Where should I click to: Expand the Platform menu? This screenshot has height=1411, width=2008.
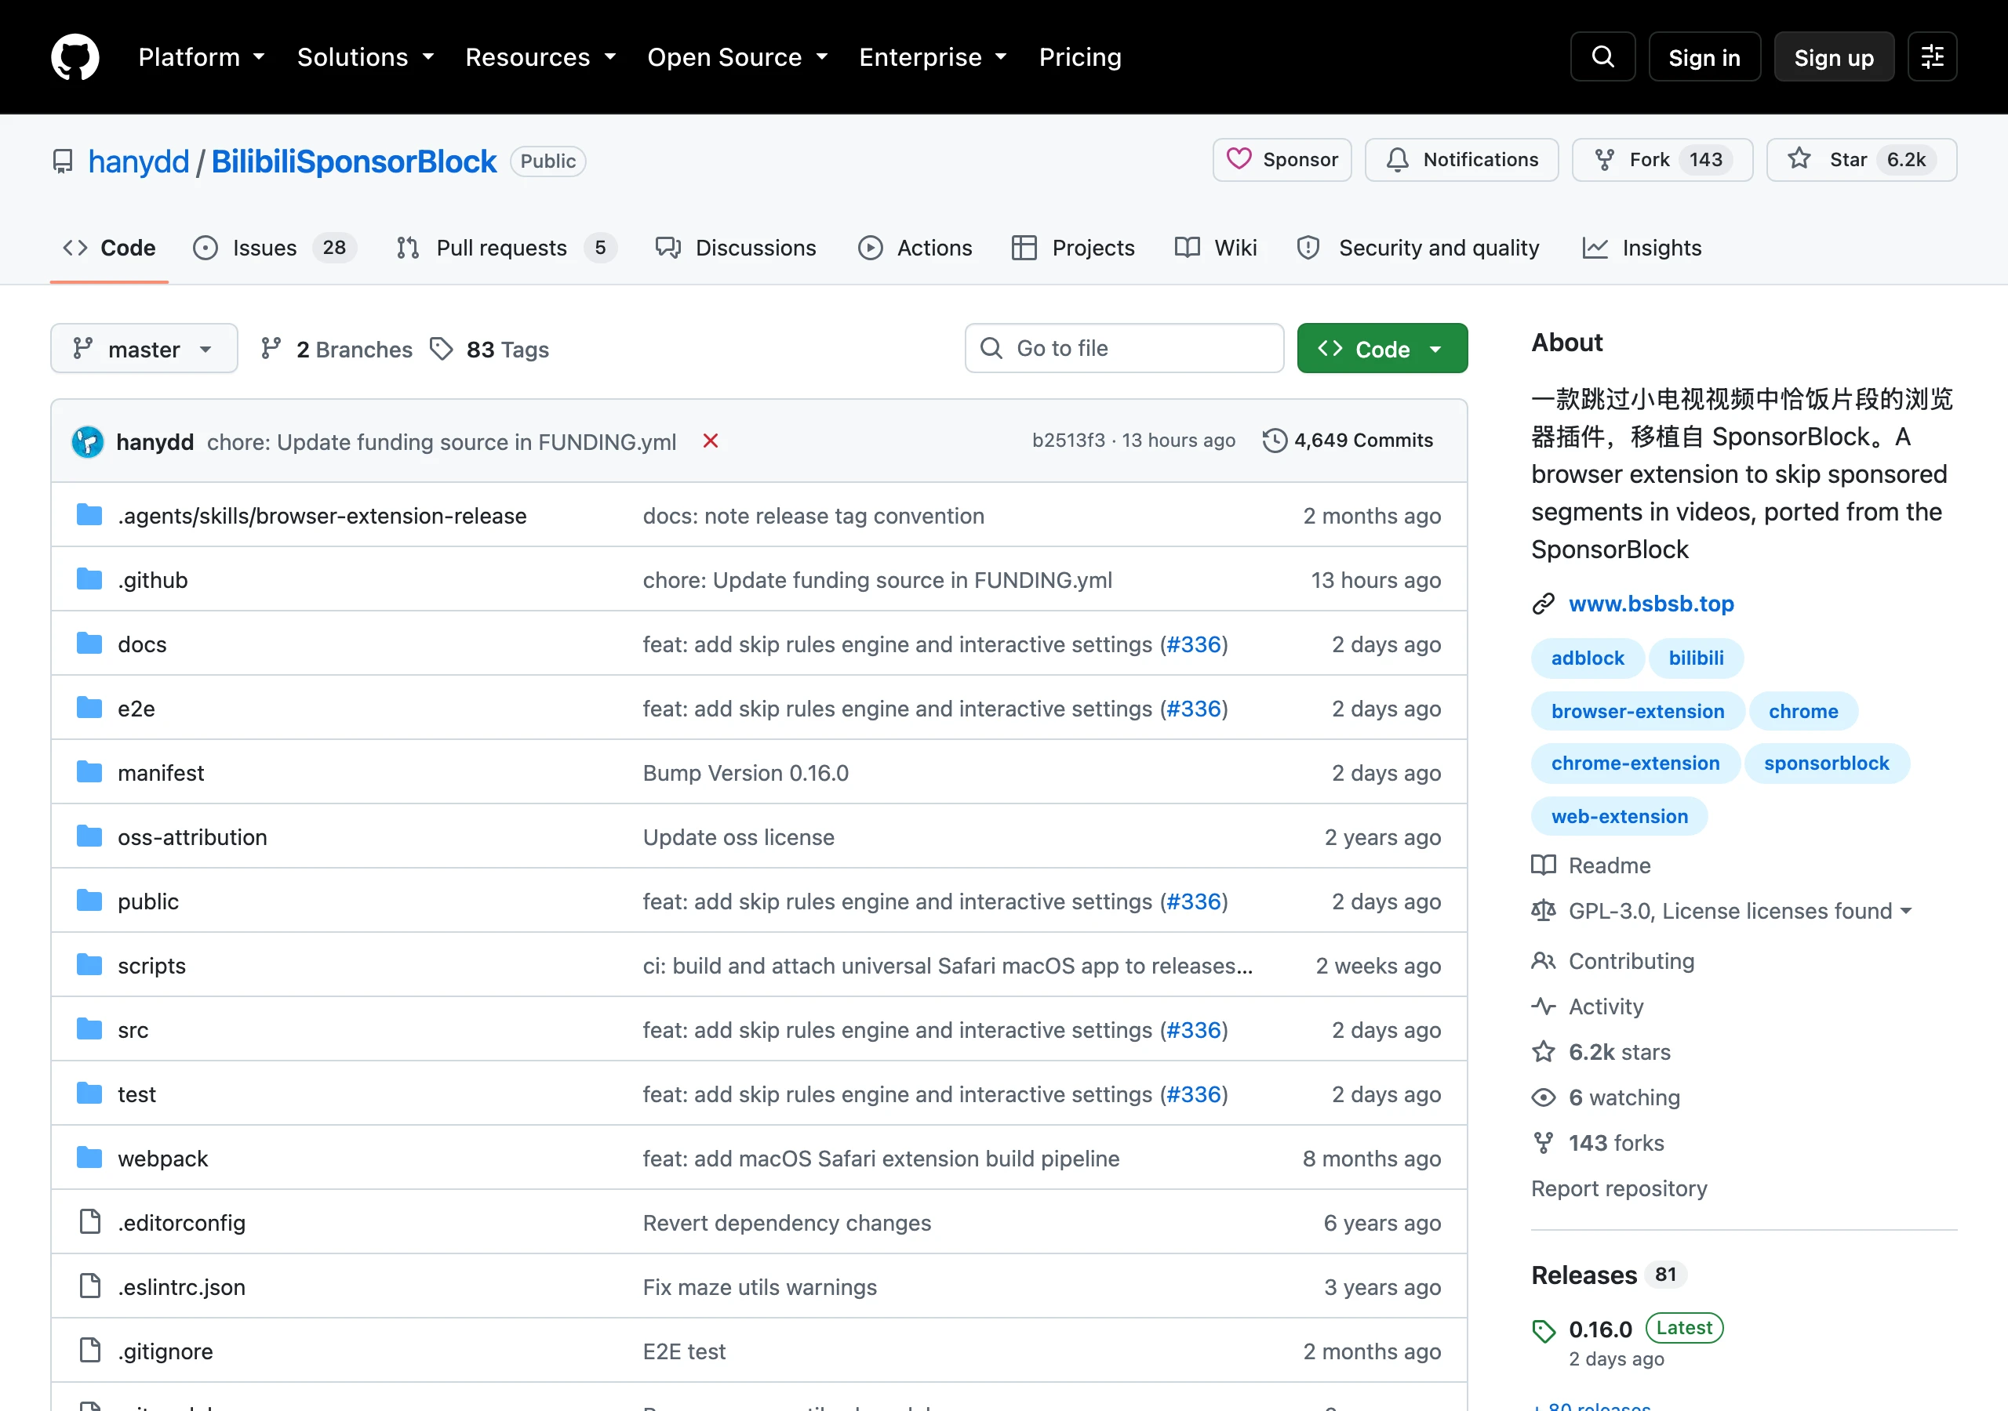[x=201, y=56]
